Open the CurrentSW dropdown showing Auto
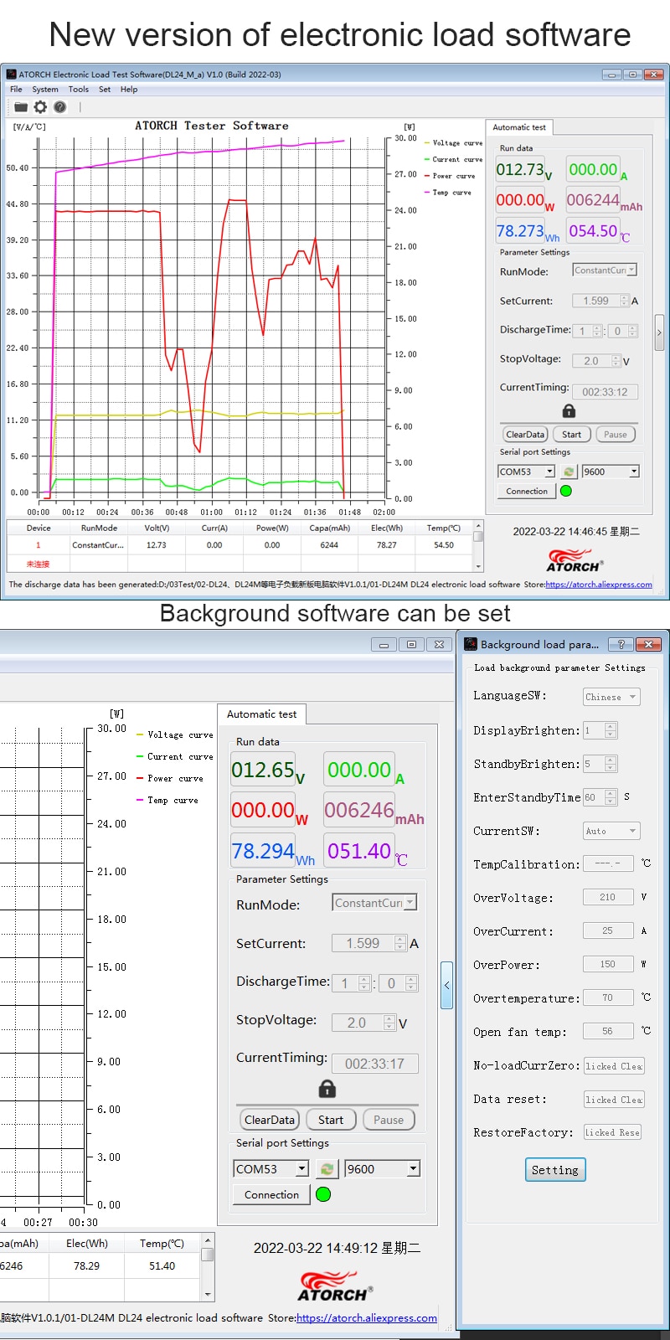This screenshot has width=670, height=1340. [611, 831]
